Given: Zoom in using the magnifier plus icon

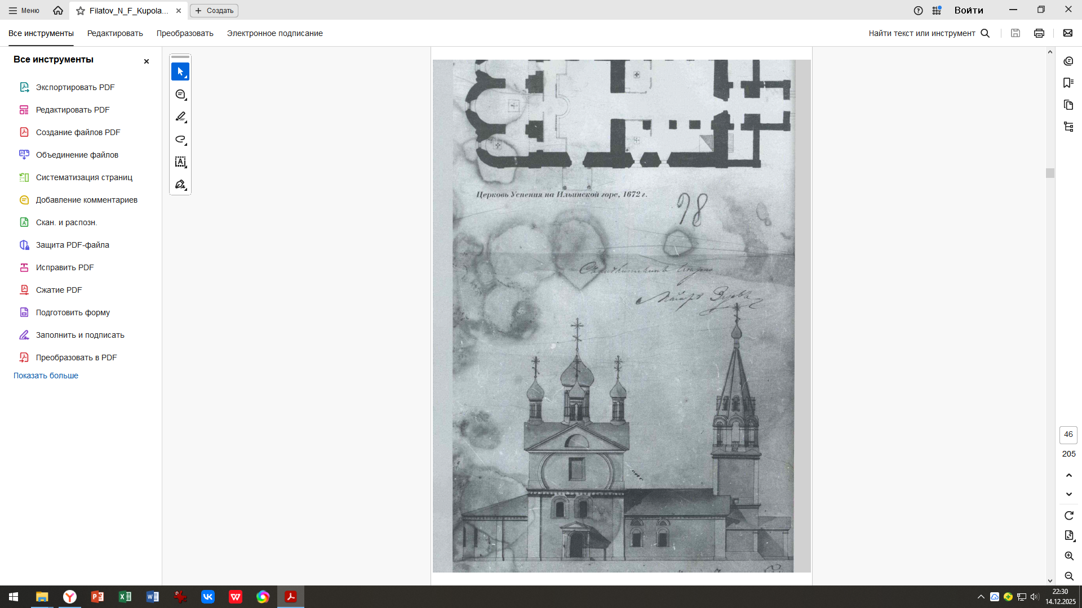Looking at the screenshot, I should coord(1068,556).
